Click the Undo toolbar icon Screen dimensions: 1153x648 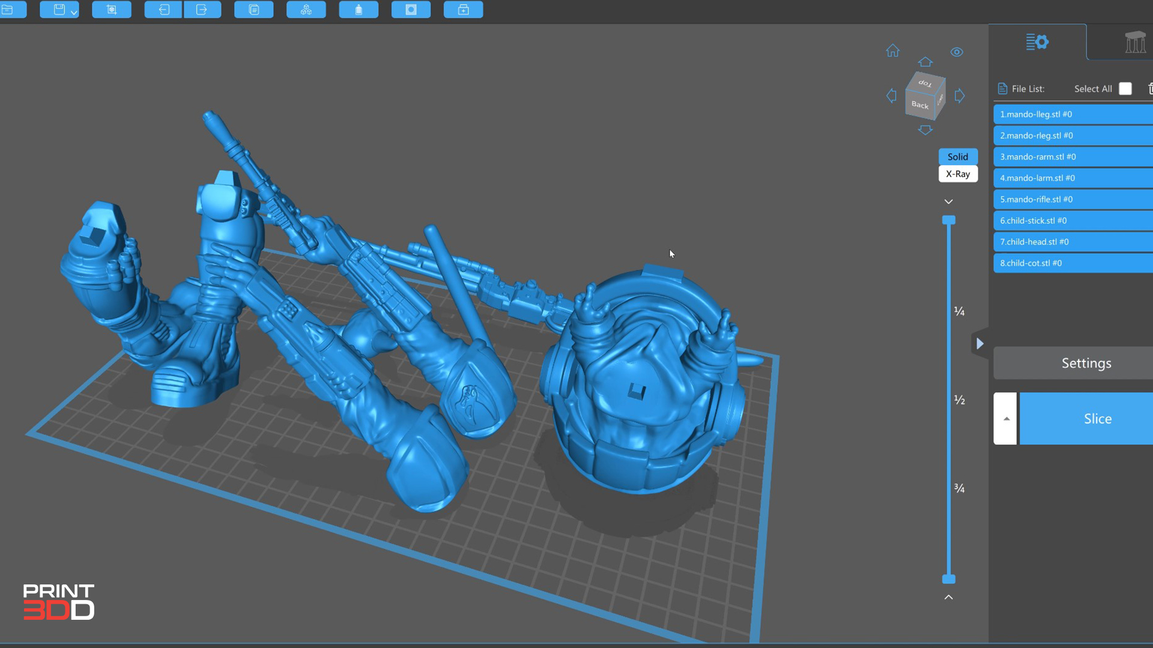pos(163,10)
